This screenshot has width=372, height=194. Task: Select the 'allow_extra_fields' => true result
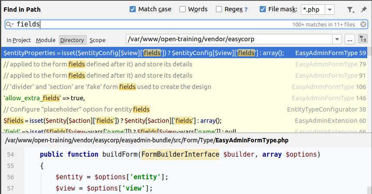click(x=184, y=98)
